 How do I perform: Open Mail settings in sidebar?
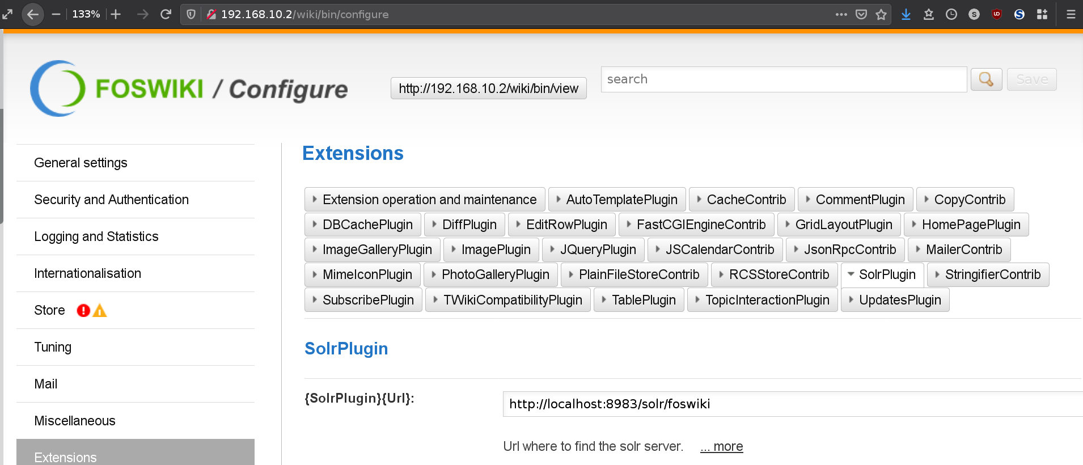tap(136, 384)
